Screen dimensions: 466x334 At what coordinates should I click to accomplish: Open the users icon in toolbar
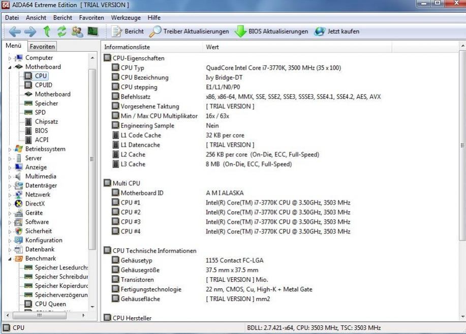click(77, 31)
